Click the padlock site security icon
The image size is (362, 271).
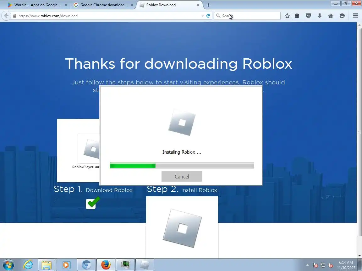pos(15,16)
